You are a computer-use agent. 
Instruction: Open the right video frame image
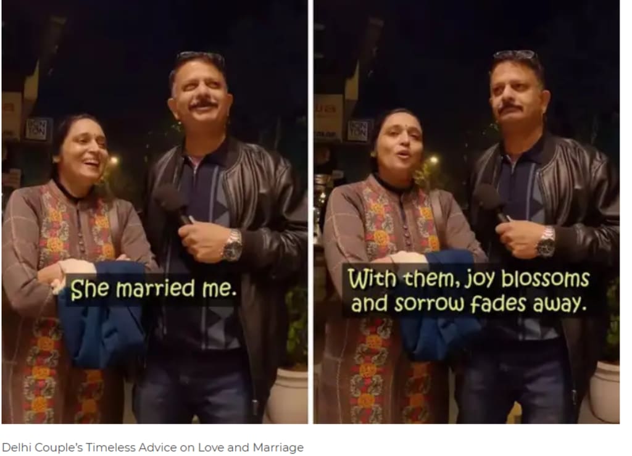click(467, 212)
